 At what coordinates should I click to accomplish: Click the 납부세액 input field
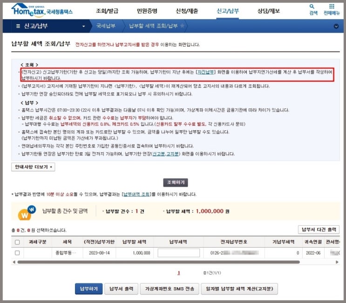(x=178, y=253)
